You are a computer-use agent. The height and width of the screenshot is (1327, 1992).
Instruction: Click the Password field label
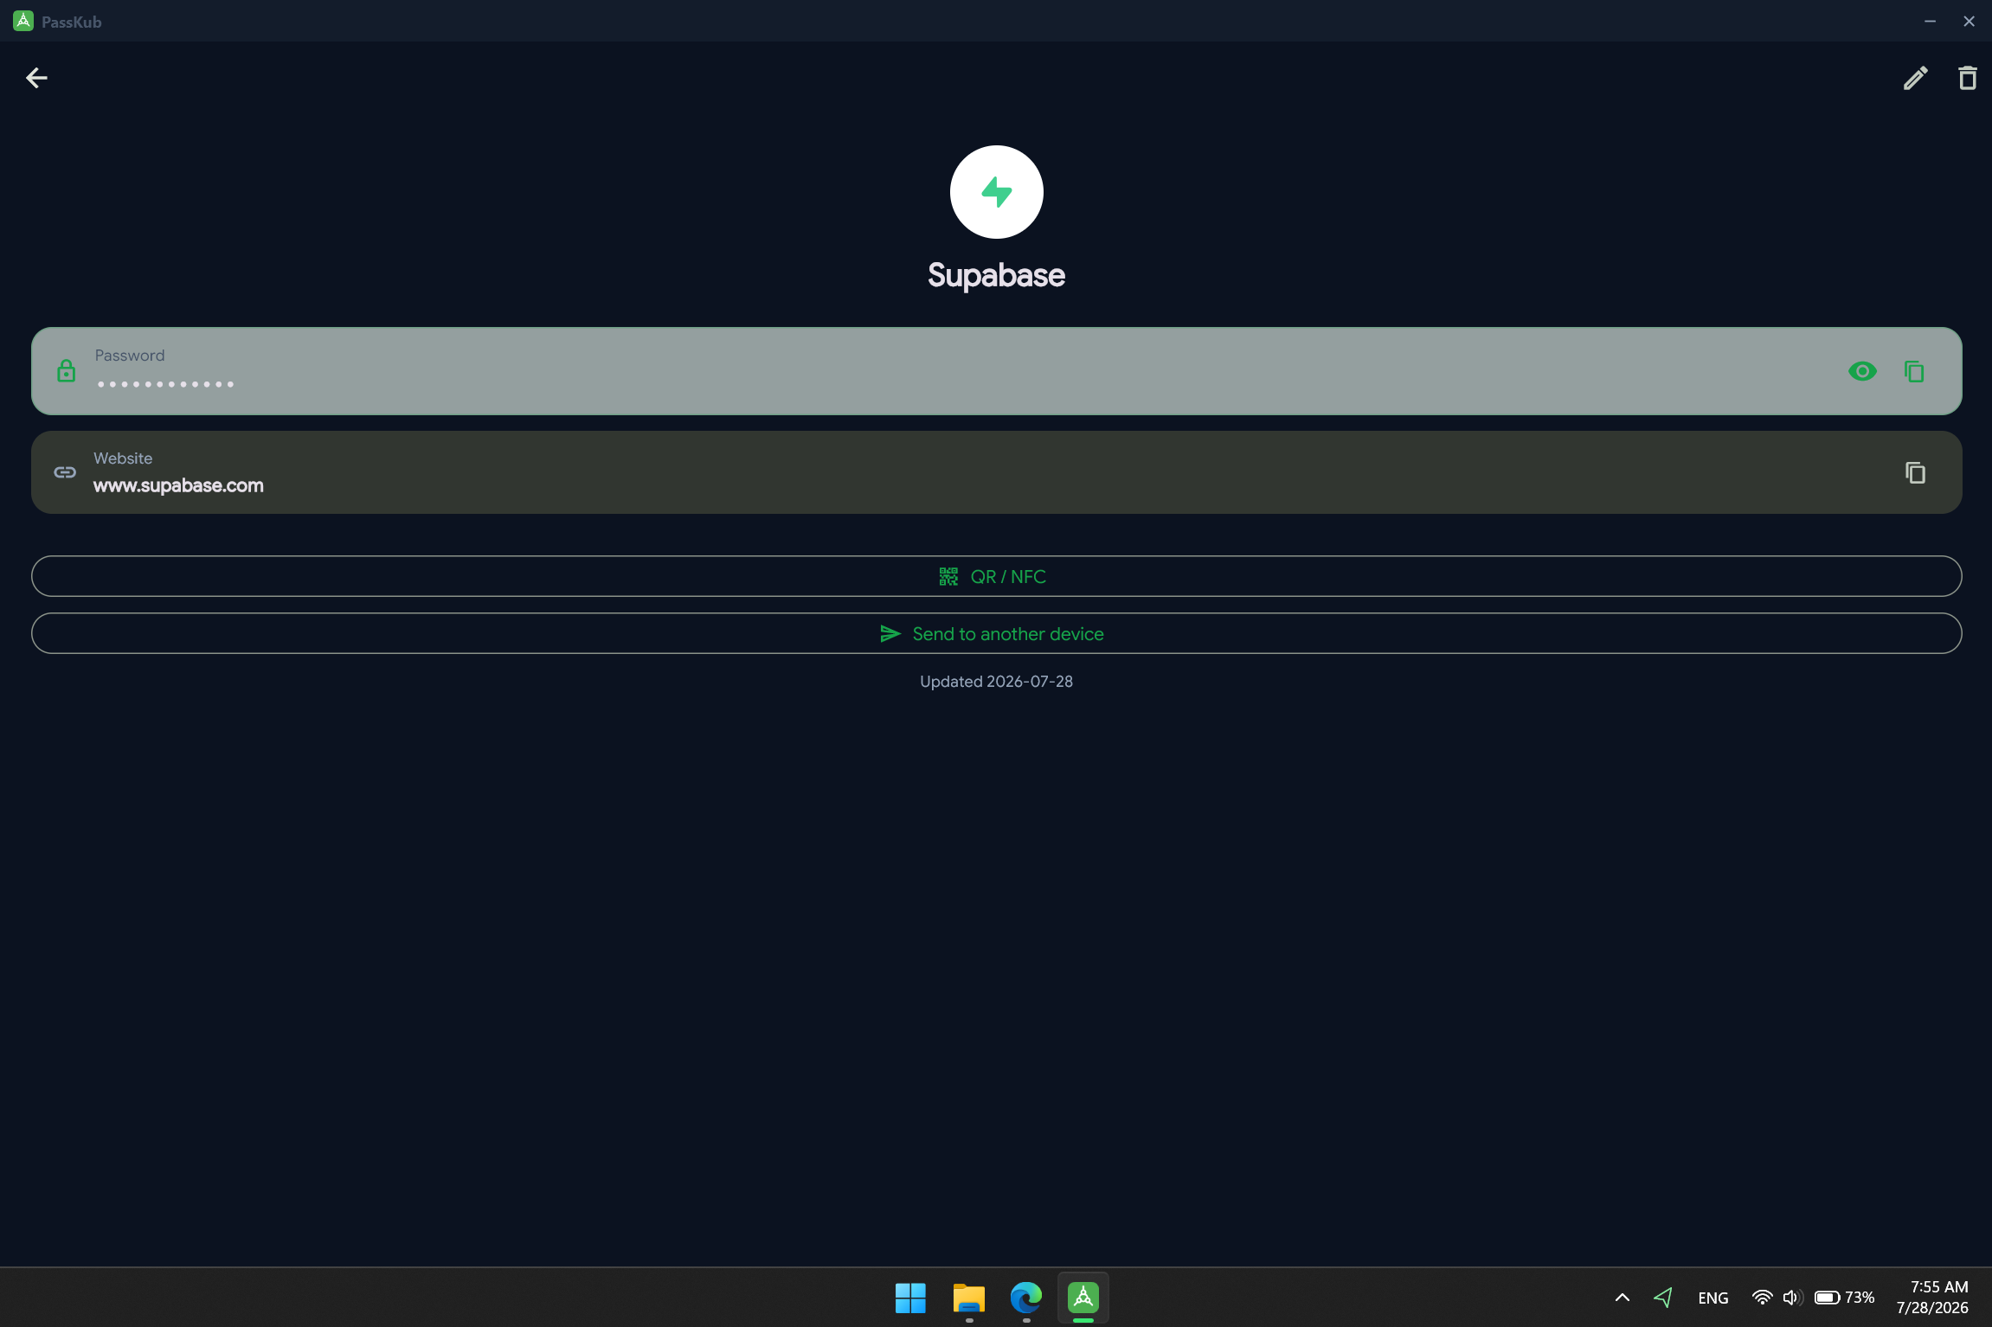130,356
